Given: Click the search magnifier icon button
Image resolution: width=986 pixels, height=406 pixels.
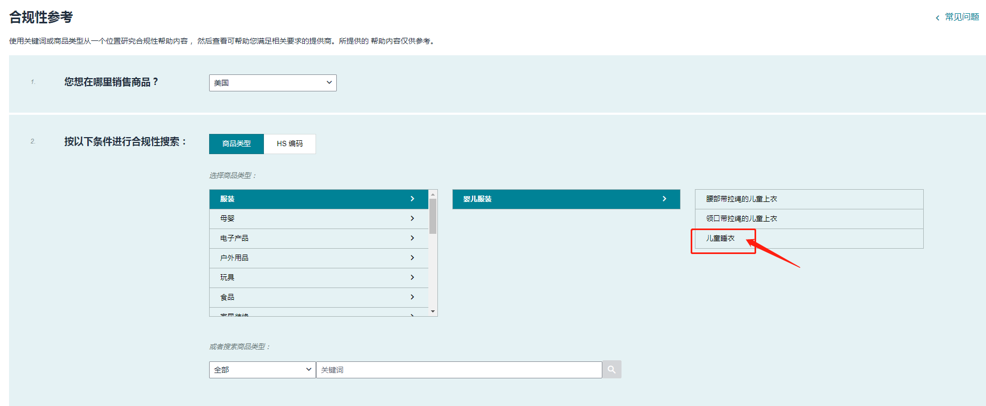Looking at the screenshot, I should click(611, 369).
